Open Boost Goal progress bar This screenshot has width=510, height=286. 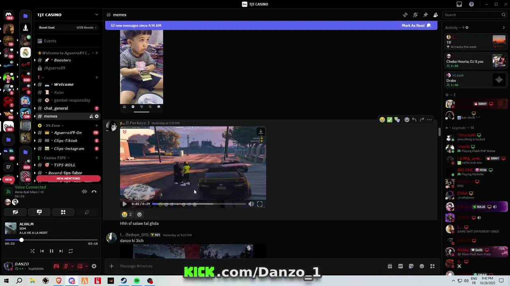tap(68, 27)
